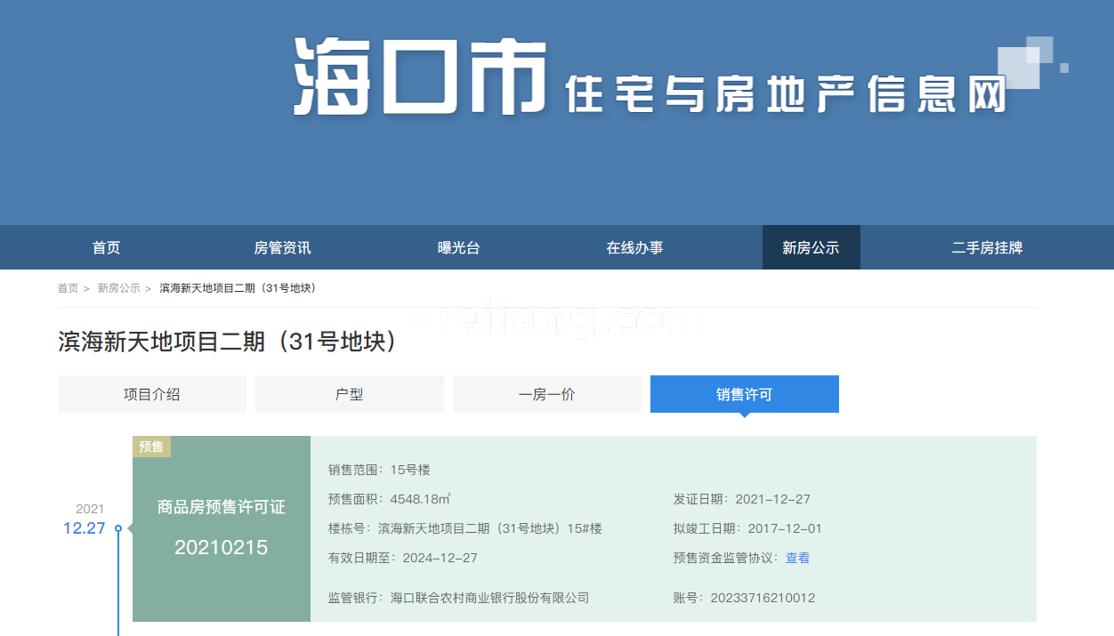Click the timeline dot beside 12.27

(x=118, y=528)
